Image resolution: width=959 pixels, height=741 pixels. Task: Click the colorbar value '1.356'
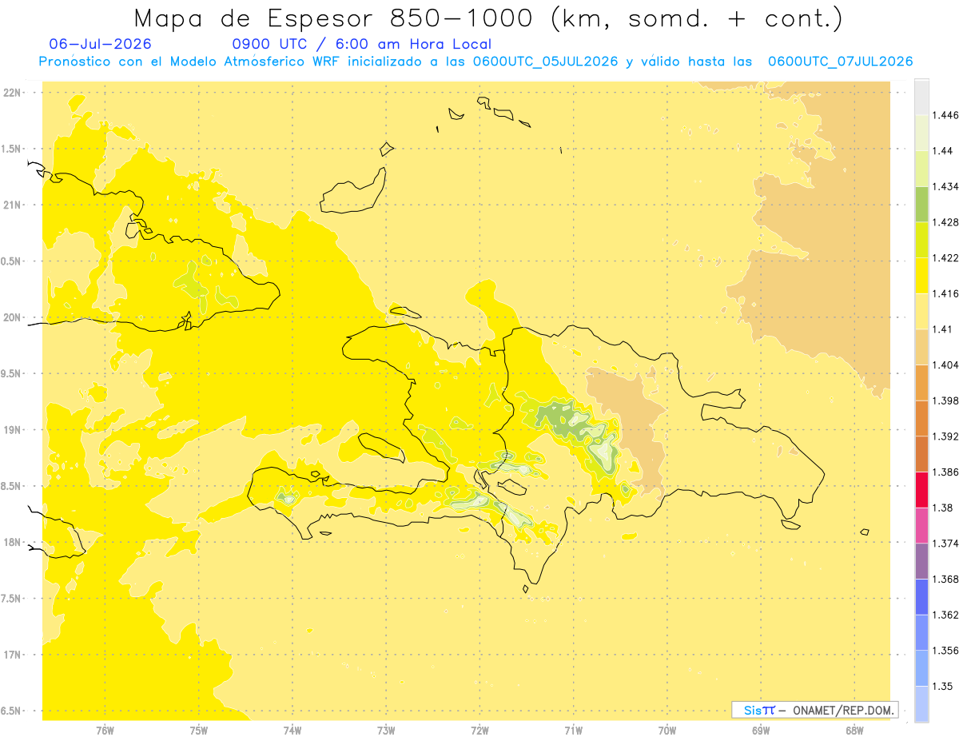click(945, 651)
